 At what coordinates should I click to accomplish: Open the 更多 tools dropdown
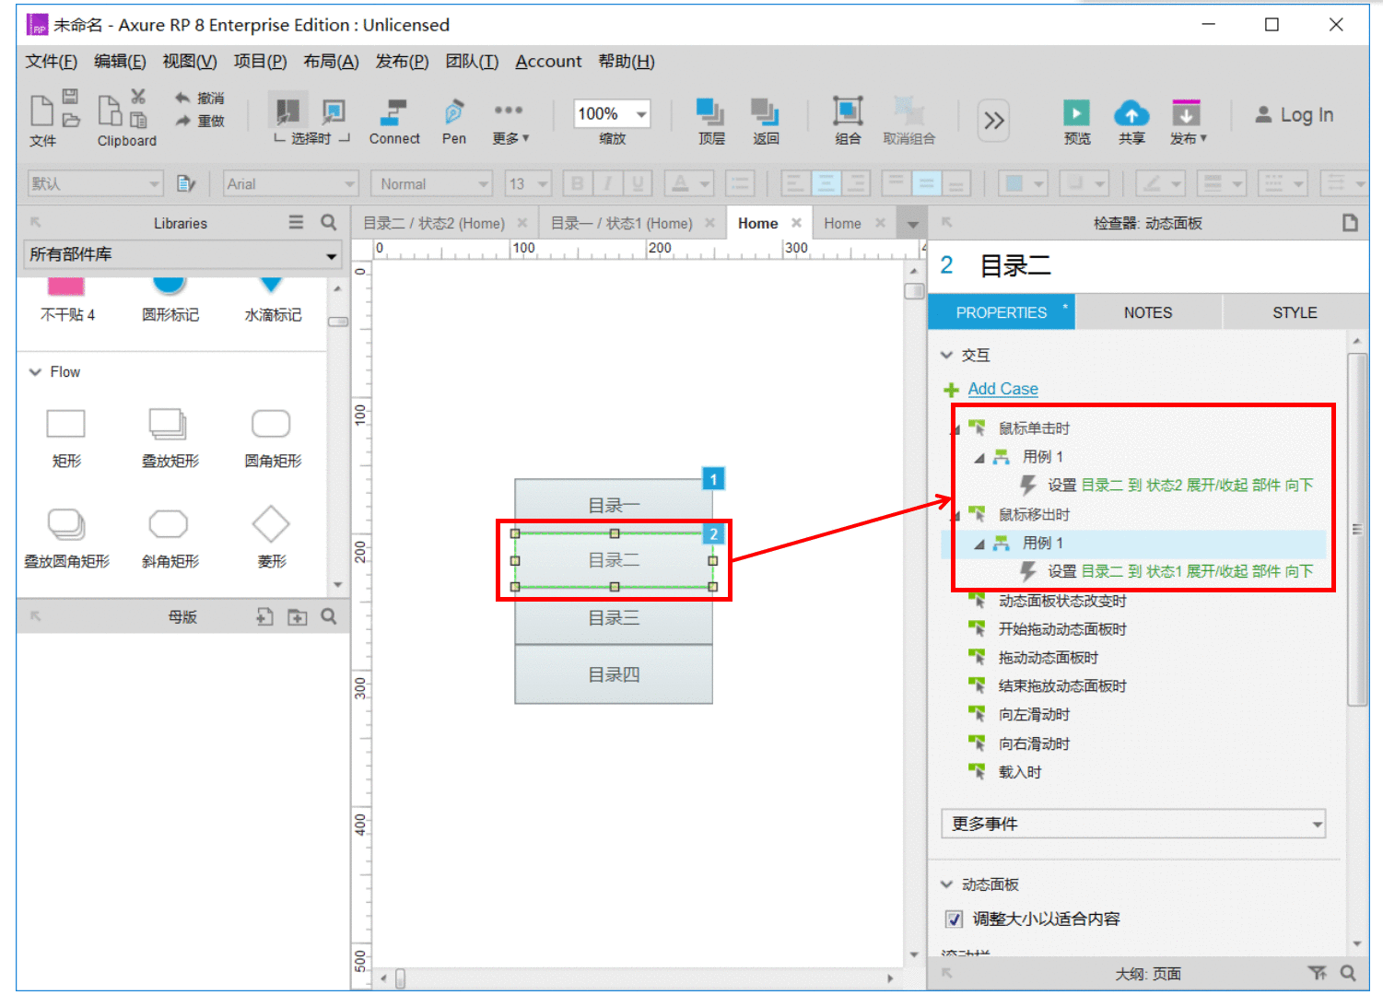click(x=510, y=122)
